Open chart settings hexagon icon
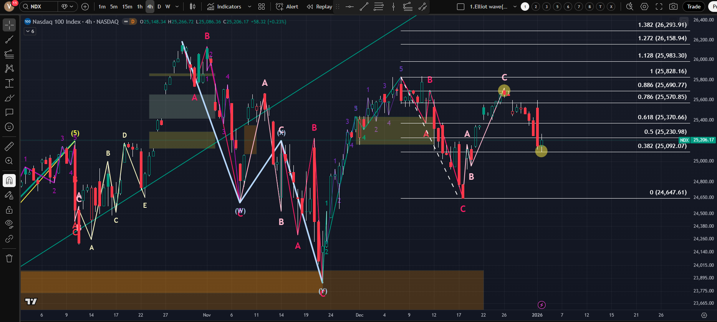The image size is (717, 322). coord(644,7)
